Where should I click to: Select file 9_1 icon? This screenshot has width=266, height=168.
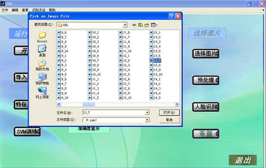point(59,56)
